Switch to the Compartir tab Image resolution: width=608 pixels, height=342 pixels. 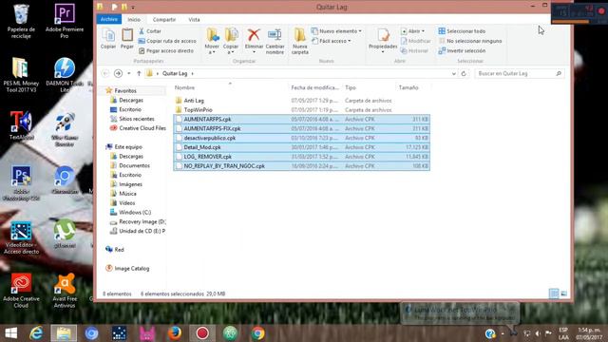(164, 19)
